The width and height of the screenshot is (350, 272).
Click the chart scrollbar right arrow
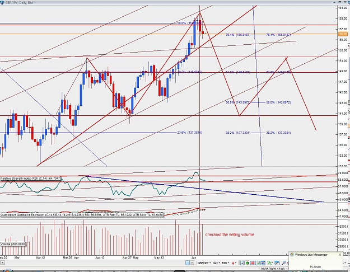click(x=192, y=263)
